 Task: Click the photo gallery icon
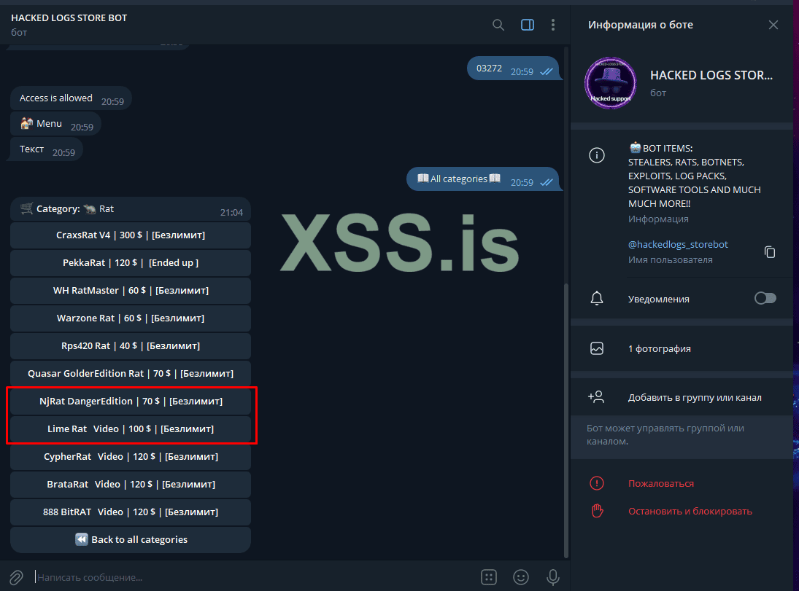[x=597, y=348]
